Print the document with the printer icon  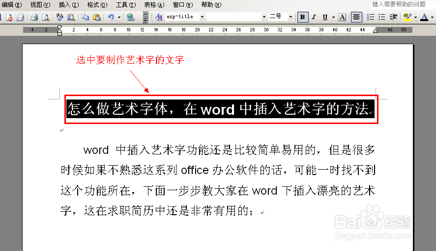click(34, 17)
